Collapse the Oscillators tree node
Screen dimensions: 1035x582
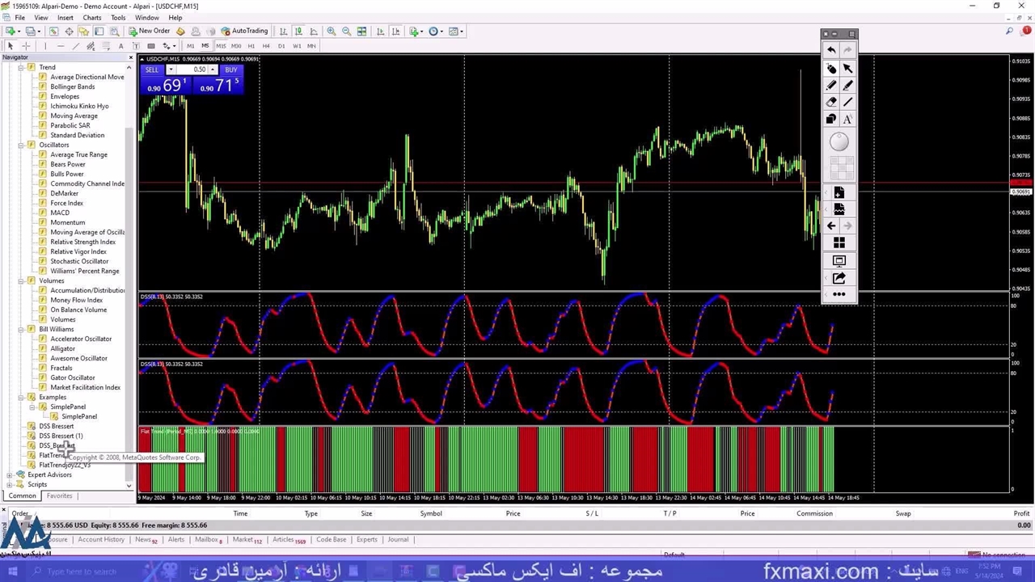[x=21, y=145]
